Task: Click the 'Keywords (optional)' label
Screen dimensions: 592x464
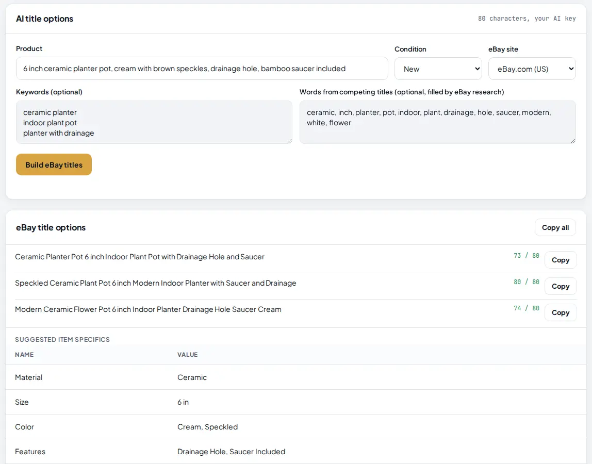Action: [49, 92]
